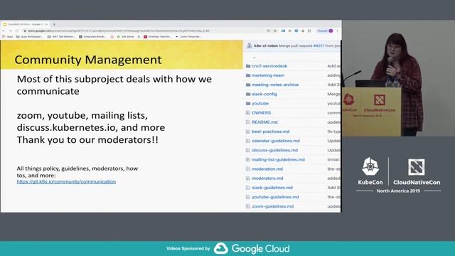
Task: Click the docs.google.com address bar
Action: (145, 31)
